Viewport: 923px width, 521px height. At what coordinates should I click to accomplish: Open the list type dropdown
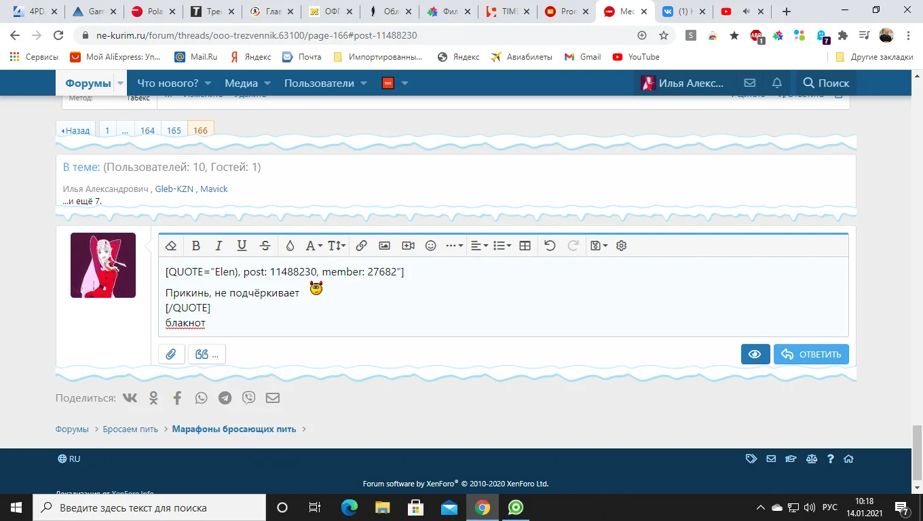point(502,246)
